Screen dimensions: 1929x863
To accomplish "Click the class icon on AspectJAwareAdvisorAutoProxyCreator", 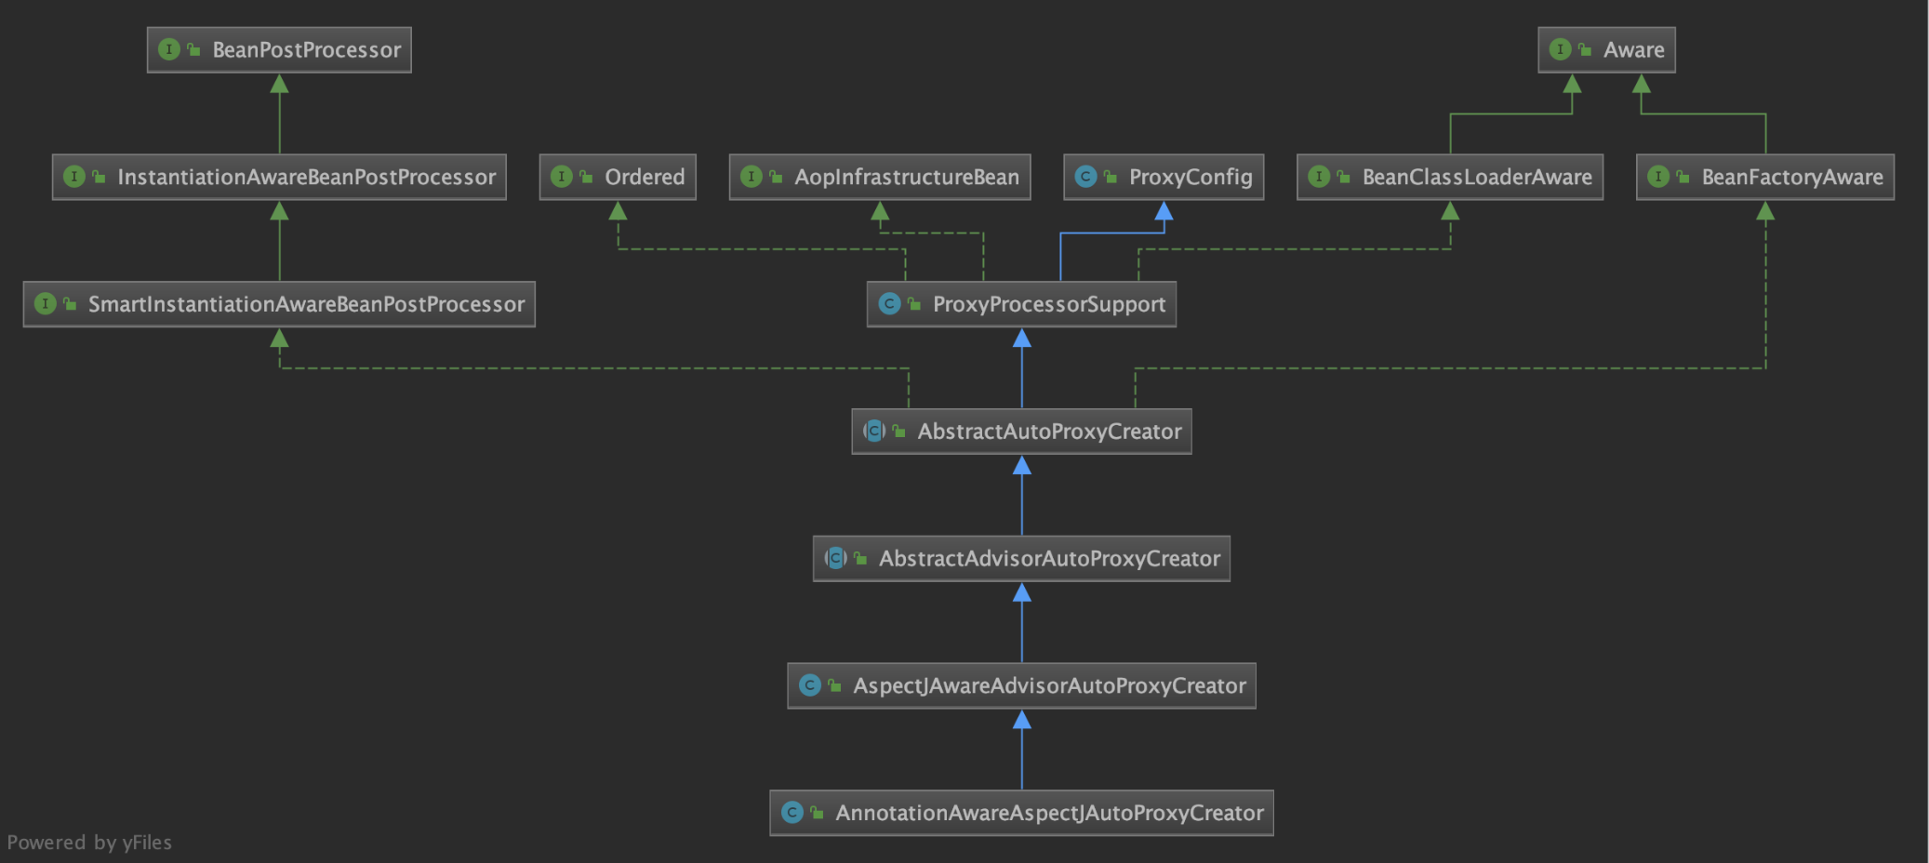I will coord(810,685).
